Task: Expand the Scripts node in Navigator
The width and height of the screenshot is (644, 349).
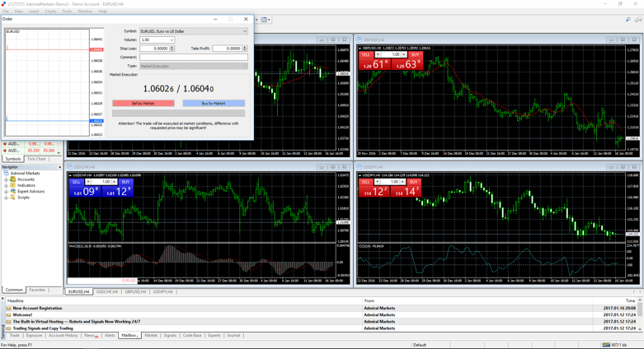Action: [6, 198]
